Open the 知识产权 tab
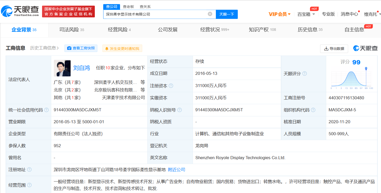 (x=262, y=30)
